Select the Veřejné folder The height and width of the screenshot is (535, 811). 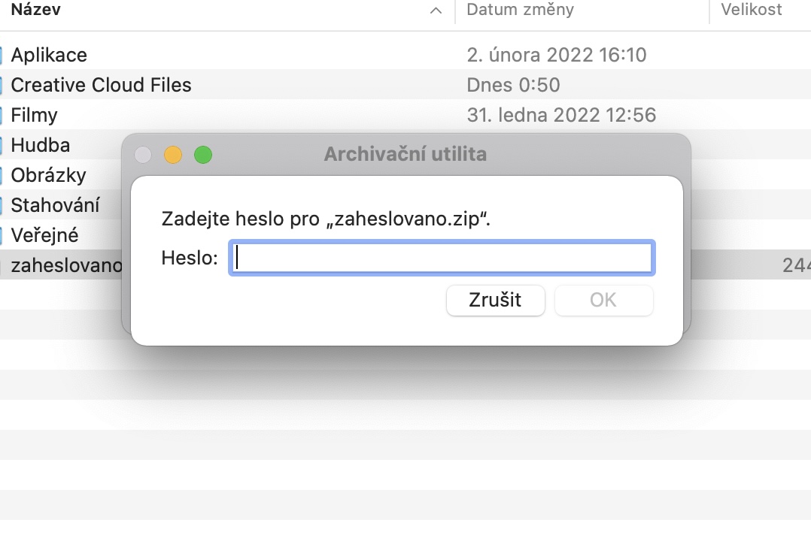[x=44, y=235]
